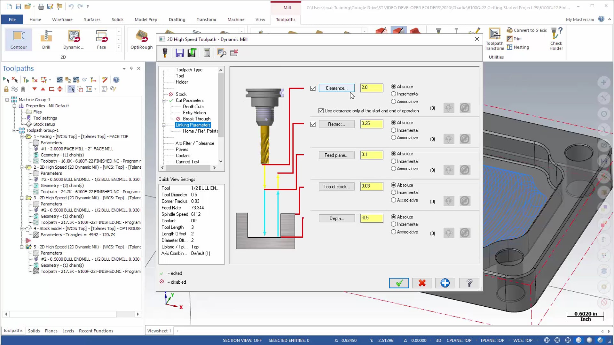This screenshot has width=614, height=345.
Task: Open Toolpath Transform utility
Action: (x=494, y=39)
